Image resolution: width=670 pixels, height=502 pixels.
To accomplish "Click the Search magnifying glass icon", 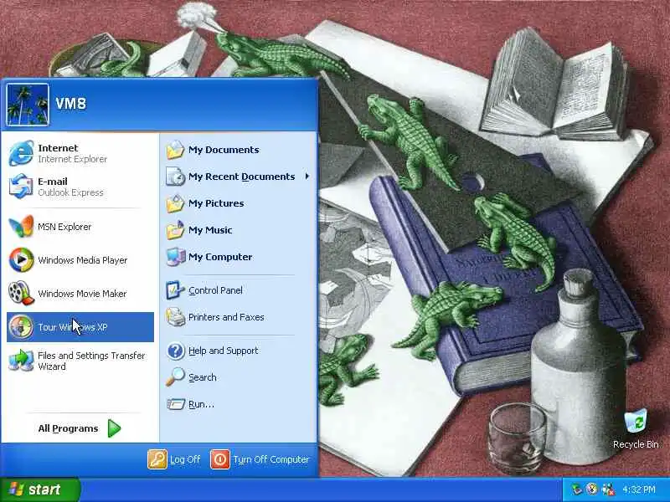I will point(175,377).
